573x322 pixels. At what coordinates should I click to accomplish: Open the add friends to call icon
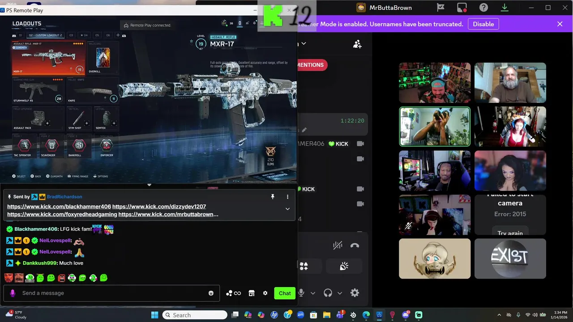pos(357,44)
